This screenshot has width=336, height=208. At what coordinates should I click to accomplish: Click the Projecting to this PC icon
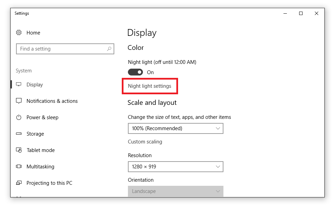click(19, 183)
